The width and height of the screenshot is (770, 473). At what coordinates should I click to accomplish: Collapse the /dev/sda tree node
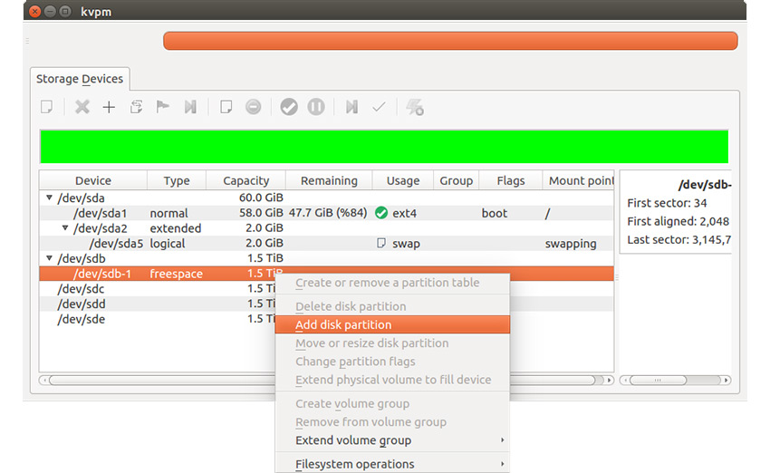click(49, 198)
